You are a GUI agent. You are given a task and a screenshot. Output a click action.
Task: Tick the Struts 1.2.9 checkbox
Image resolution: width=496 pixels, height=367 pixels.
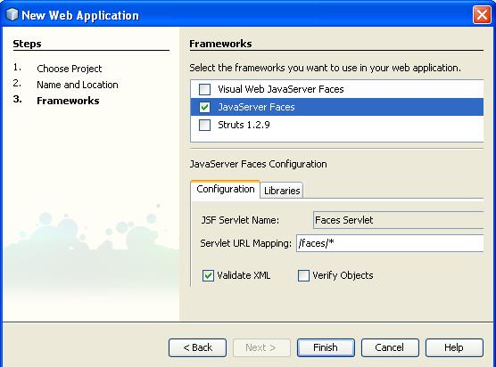click(x=204, y=125)
